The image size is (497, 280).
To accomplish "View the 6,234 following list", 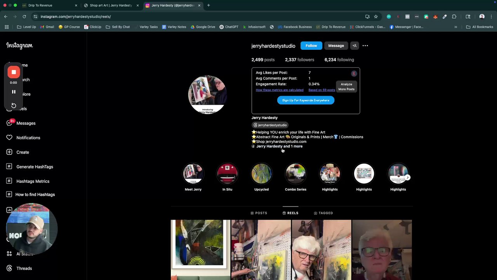I will tap(339, 60).
